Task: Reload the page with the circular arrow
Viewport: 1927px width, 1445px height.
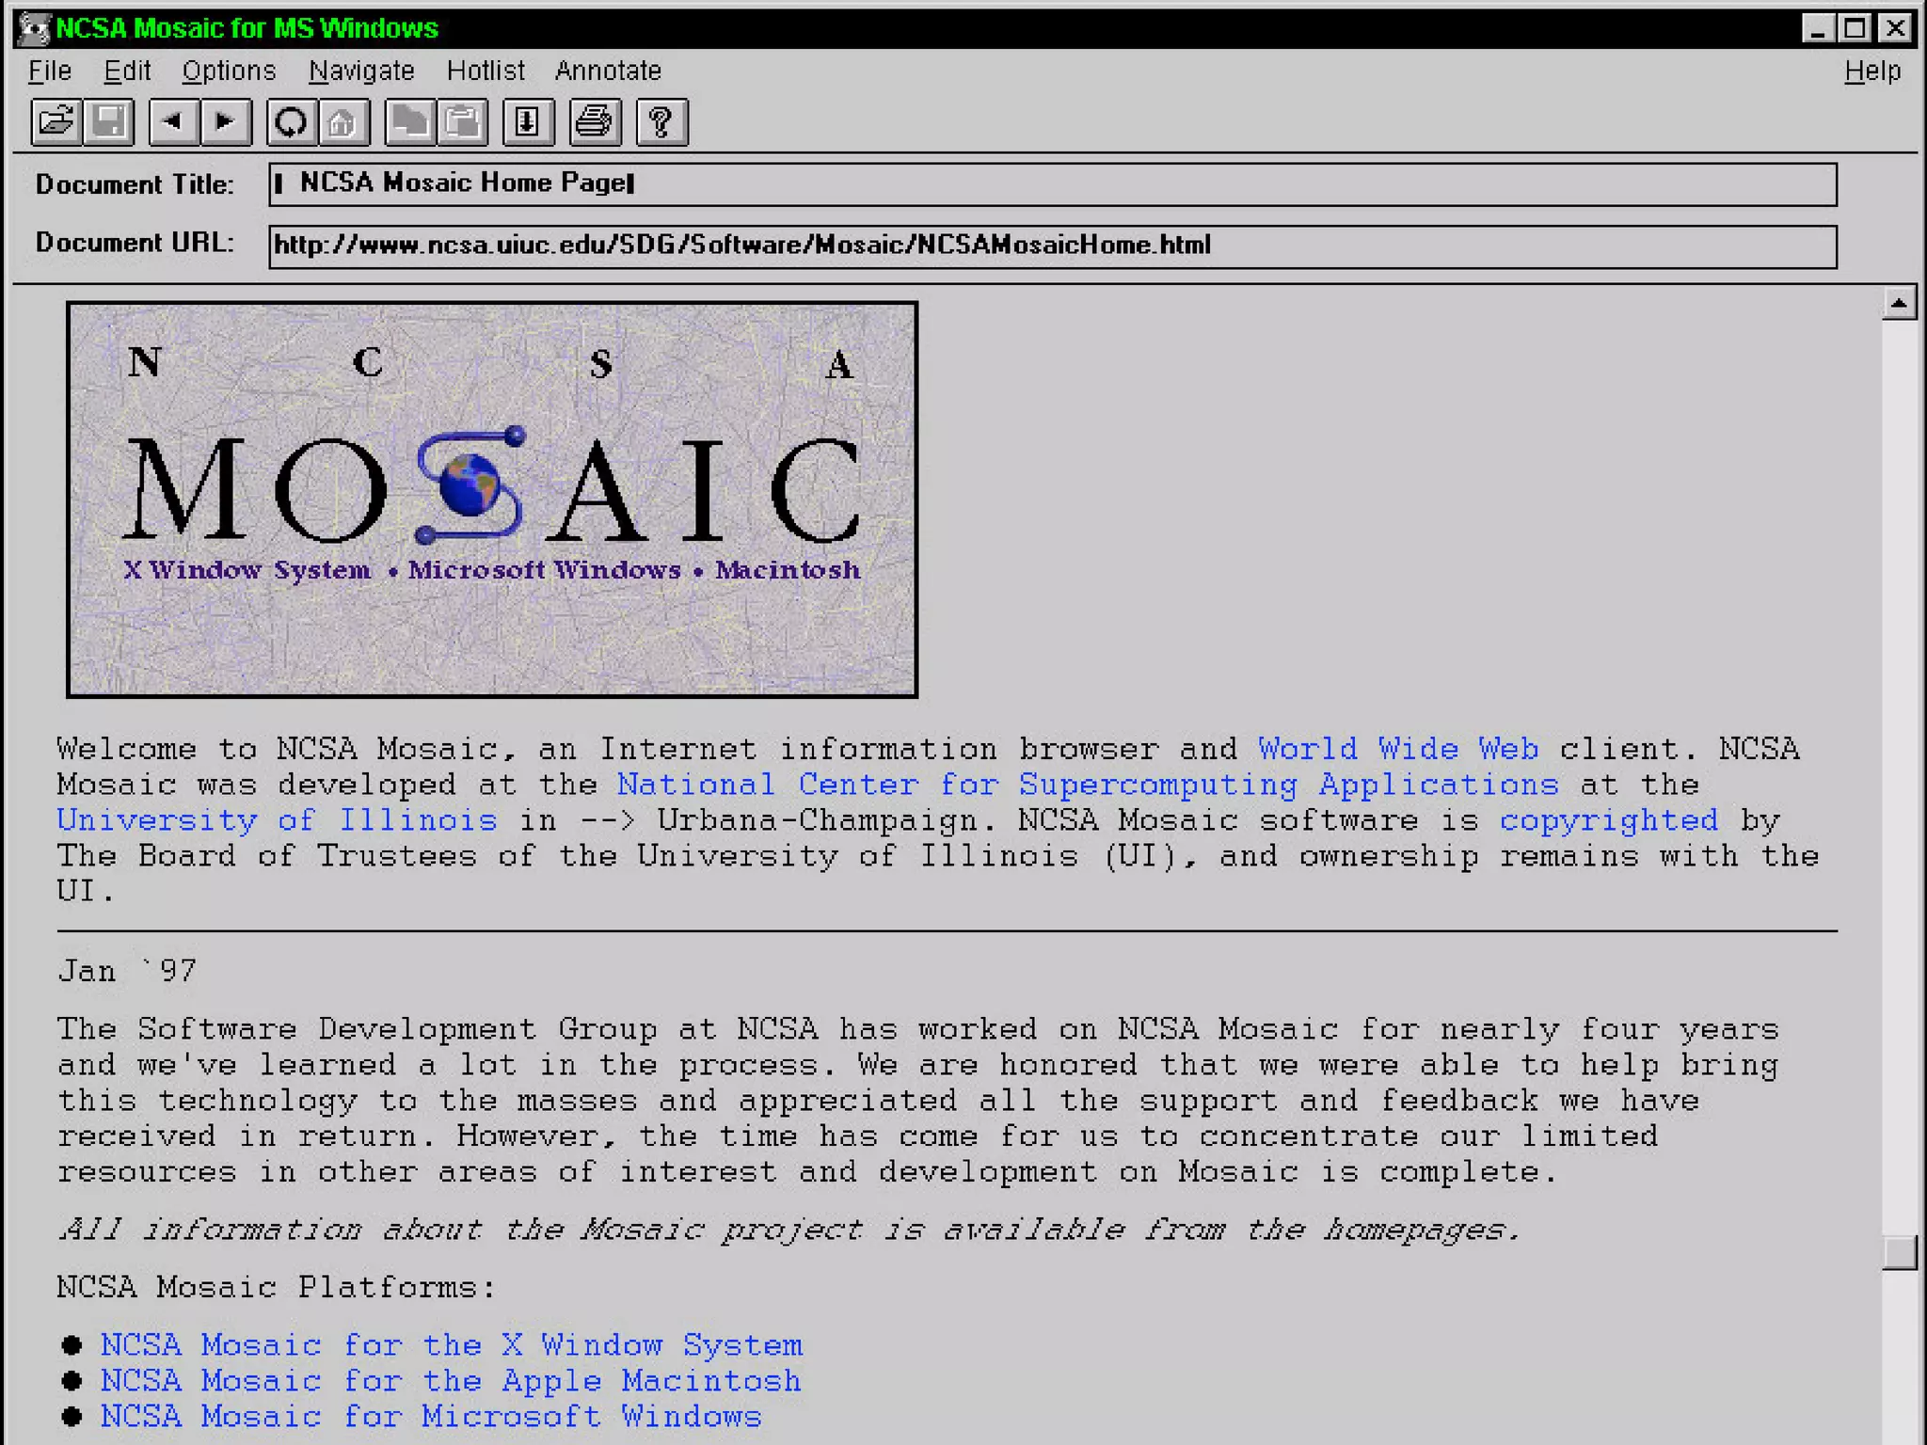Action: pyautogui.click(x=291, y=122)
